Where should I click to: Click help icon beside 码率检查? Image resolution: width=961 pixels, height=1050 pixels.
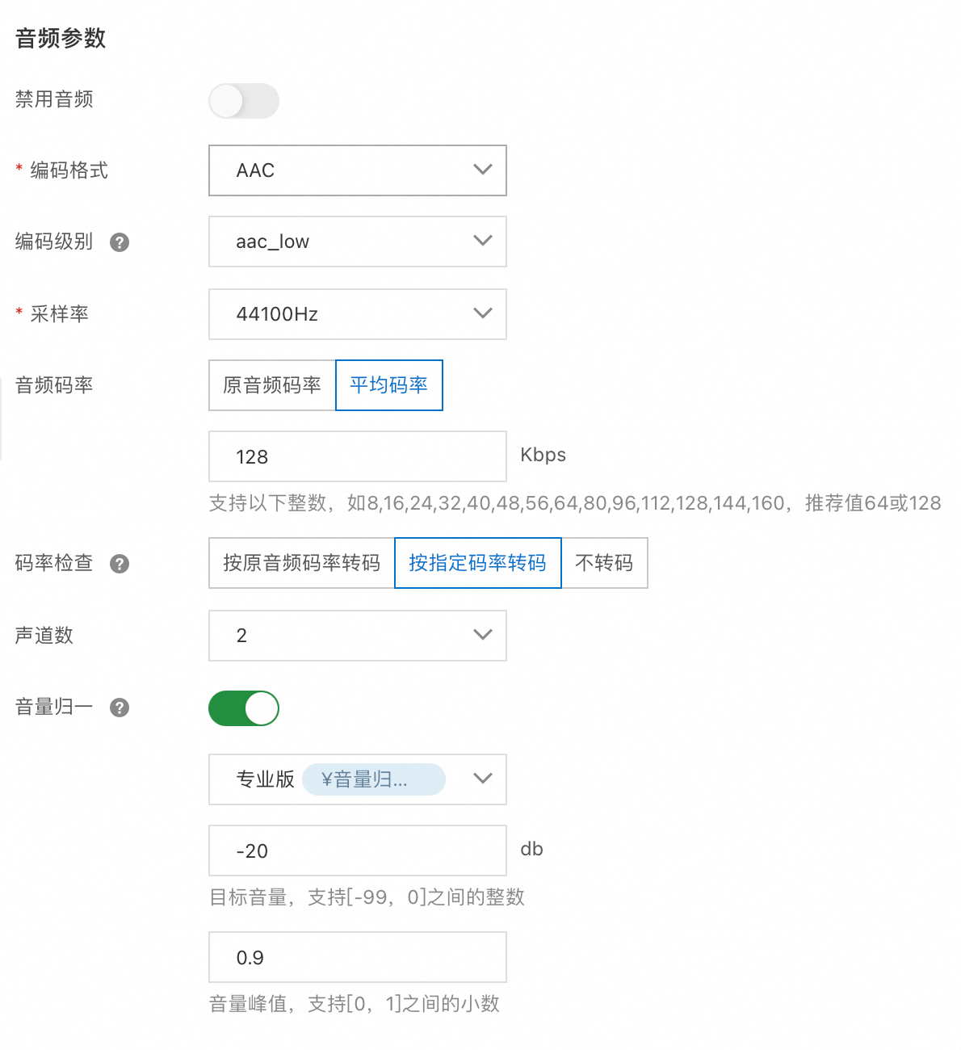(x=120, y=564)
